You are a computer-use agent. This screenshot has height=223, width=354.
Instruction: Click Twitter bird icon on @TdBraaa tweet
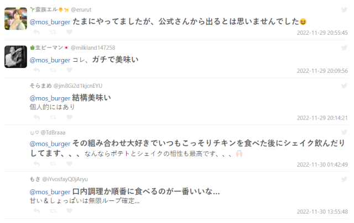[344, 132]
